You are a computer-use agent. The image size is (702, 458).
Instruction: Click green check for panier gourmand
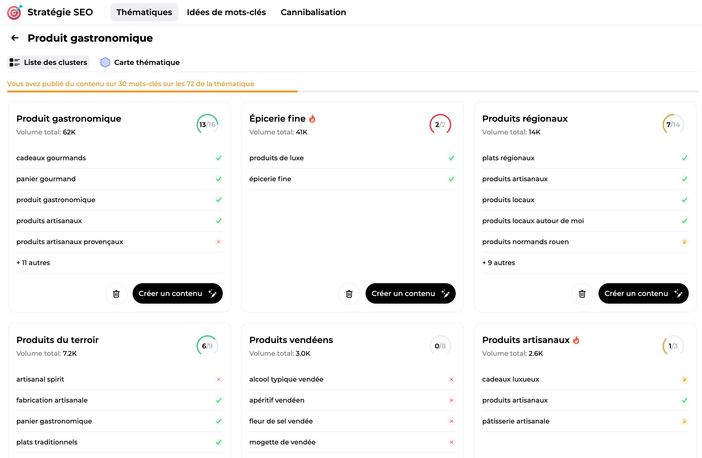click(x=219, y=179)
